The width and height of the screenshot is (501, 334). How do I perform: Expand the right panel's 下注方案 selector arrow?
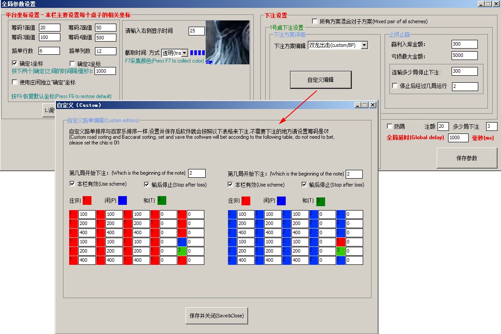[364, 45]
